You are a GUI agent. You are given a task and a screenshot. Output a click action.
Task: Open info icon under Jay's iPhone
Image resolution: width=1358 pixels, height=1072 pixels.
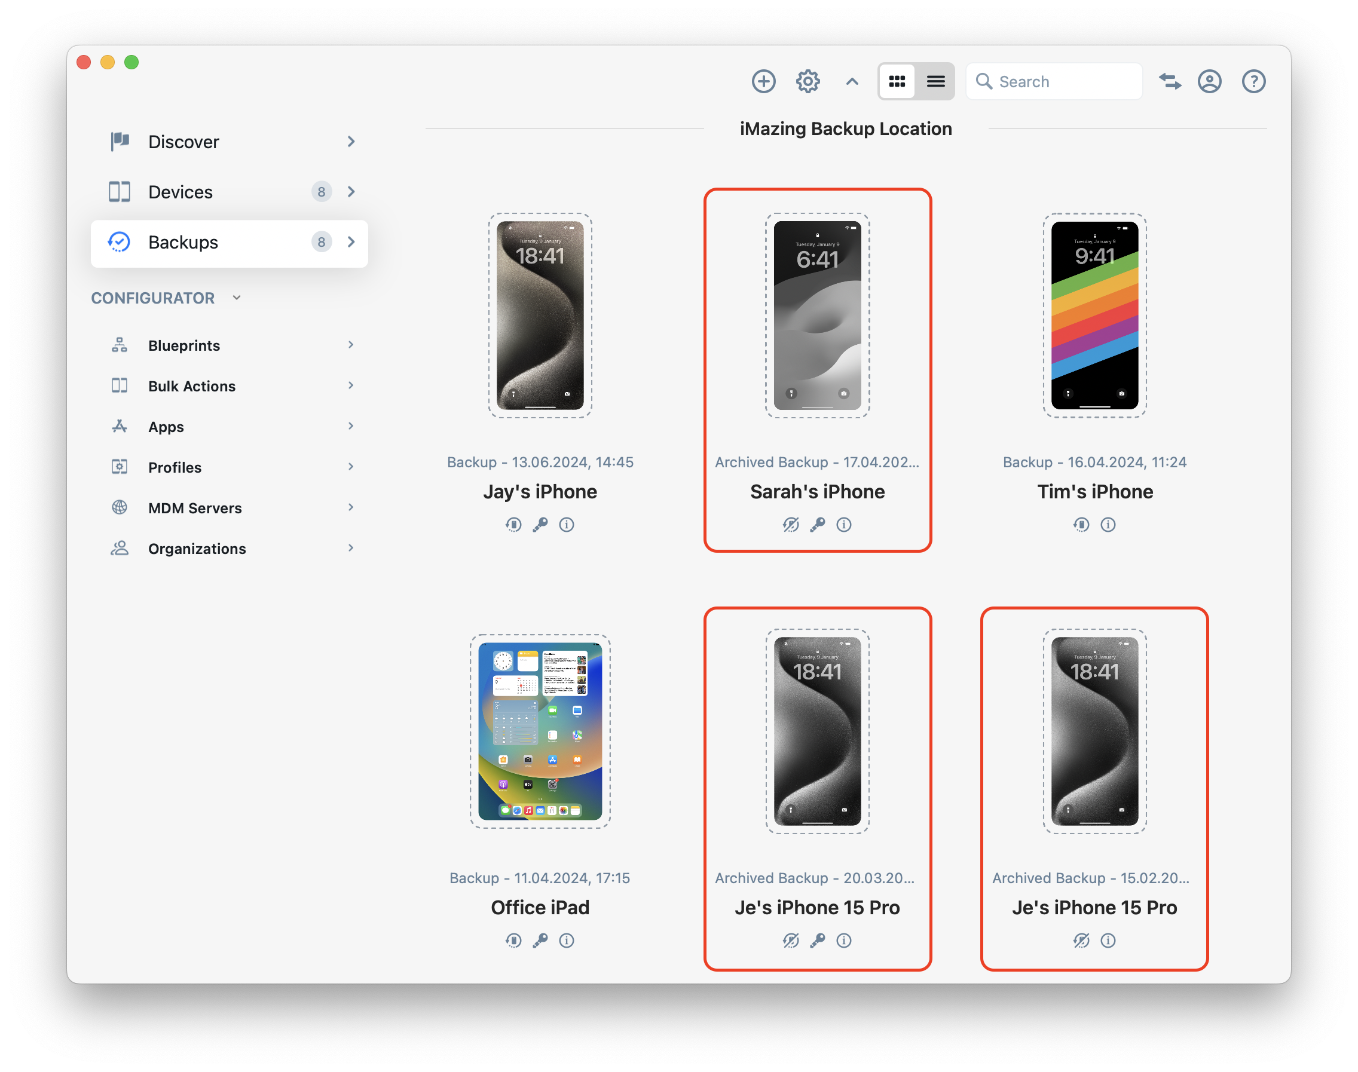click(566, 525)
